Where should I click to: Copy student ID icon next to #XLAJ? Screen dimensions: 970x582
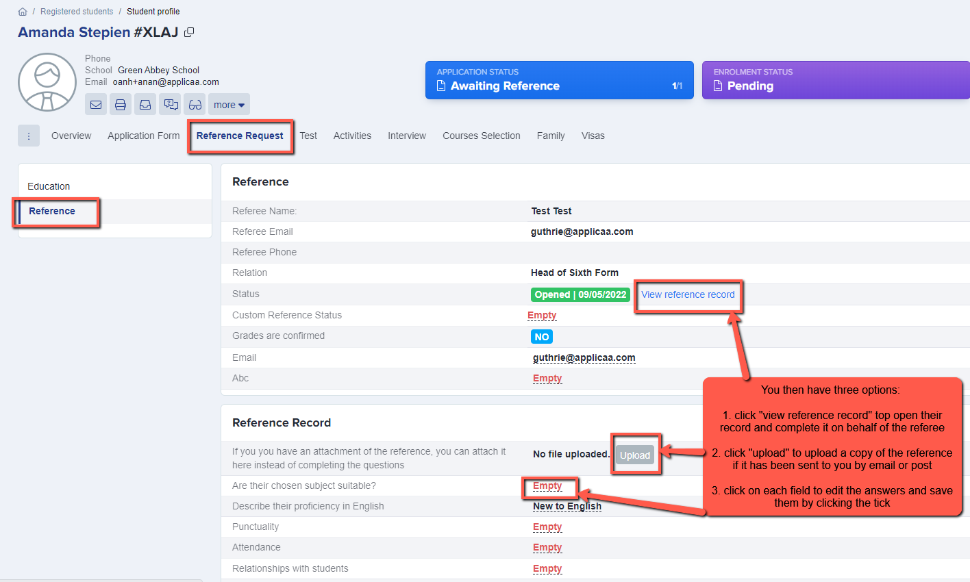point(189,32)
